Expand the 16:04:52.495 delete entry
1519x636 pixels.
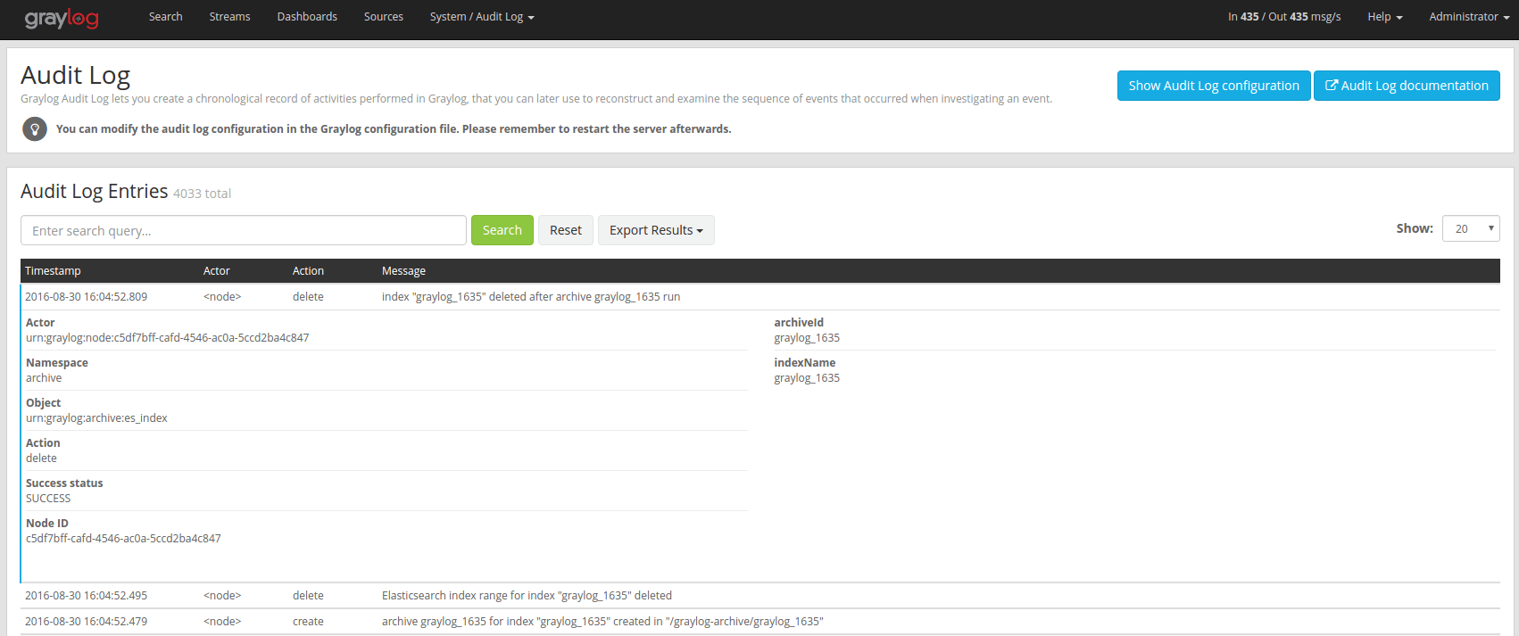760,596
